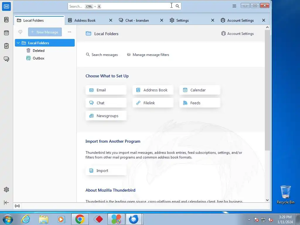Image resolution: width=300 pixels, height=225 pixels.
Task: Show hidden system tray icons
Action: coord(249,219)
